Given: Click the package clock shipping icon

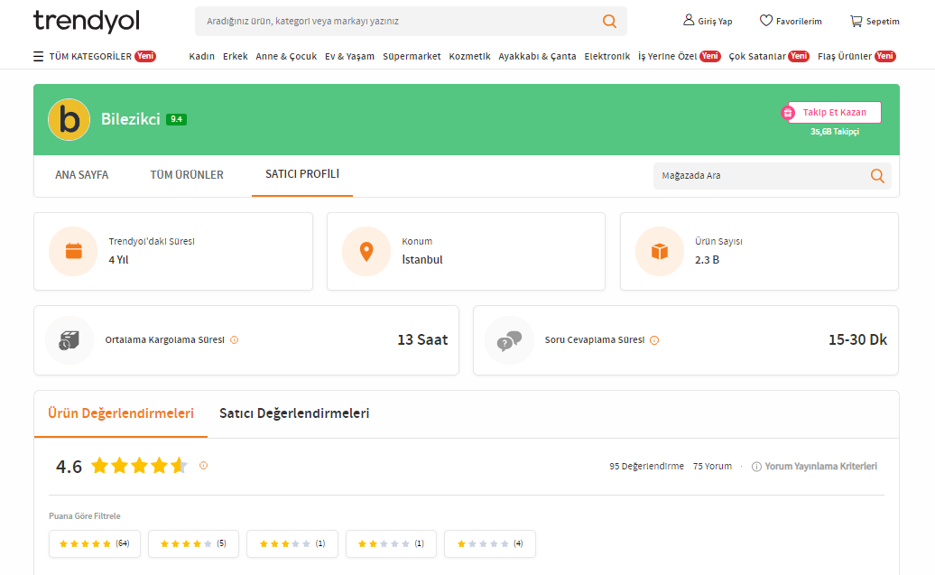Looking at the screenshot, I should [69, 340].
